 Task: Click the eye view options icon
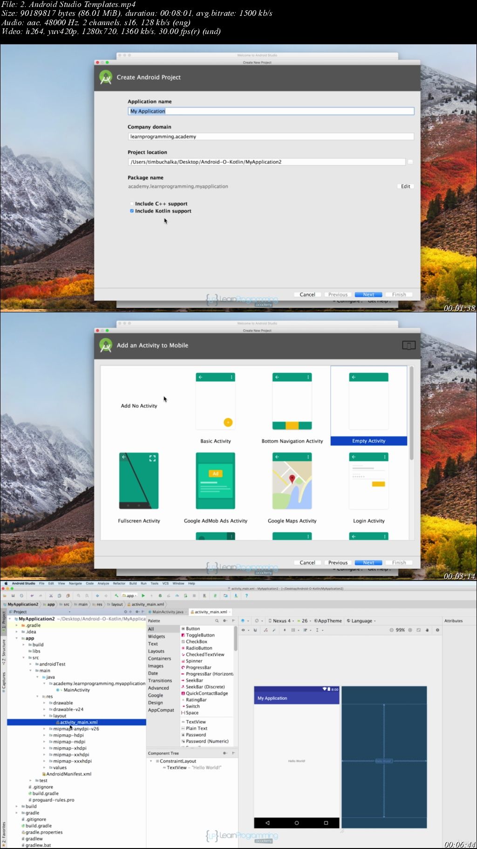[x=243, y=630]
